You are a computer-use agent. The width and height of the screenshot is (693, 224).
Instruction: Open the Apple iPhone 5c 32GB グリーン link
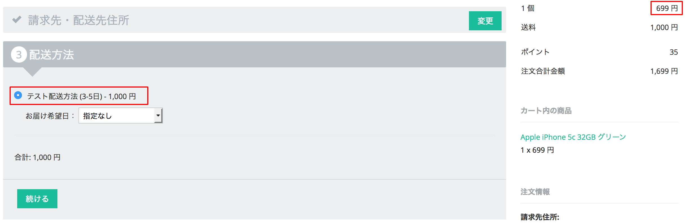[573, 137]
